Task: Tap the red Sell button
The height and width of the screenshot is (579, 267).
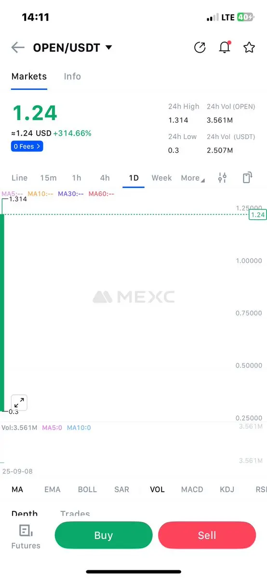Action: [207, 536]
